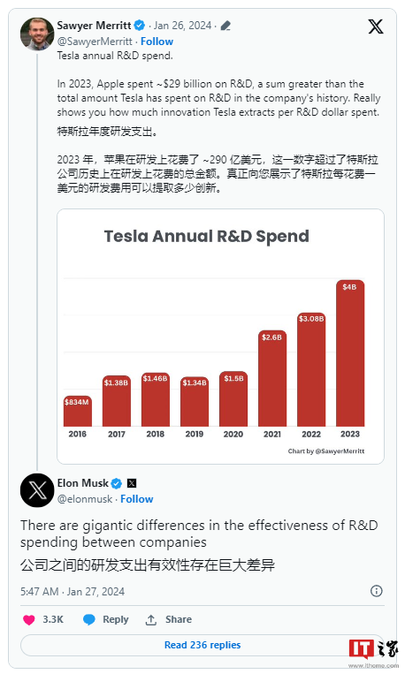Click the black X affiliate badge
405x674 pixels.
tap(132, 483)
